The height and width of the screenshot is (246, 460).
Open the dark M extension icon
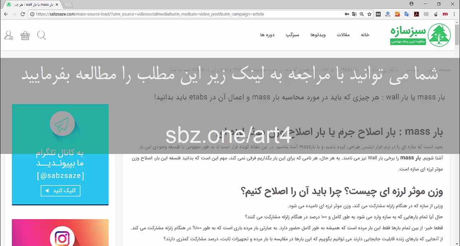click(378, 14)
